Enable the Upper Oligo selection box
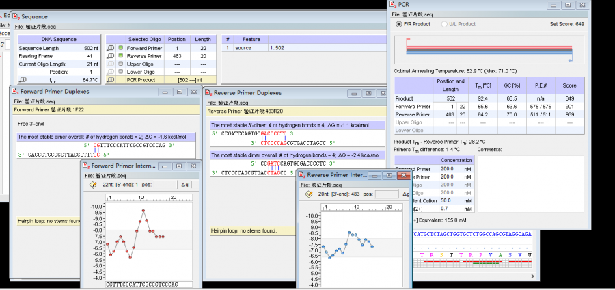 coord(121,64)
